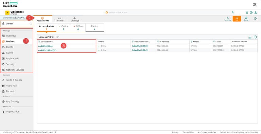Click the Privacy footer link
Viewport: 261px width, 134px height.
pyautogui.click(x=175, y=132)
